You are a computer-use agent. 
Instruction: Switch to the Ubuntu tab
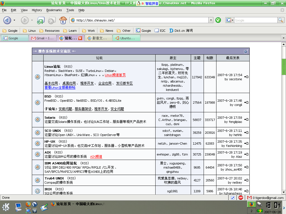click(x=127, y=38)
